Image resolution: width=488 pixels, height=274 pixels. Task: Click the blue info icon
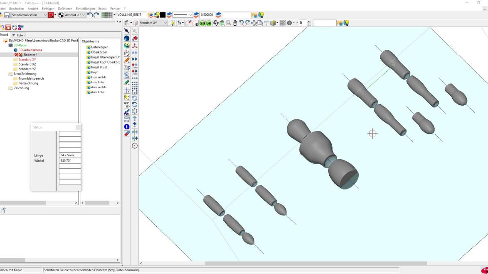127,127
